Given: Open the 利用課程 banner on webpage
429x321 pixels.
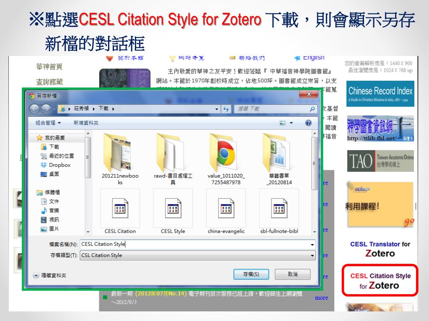Looking at the screenshot, I should click(x=380, y=204).
